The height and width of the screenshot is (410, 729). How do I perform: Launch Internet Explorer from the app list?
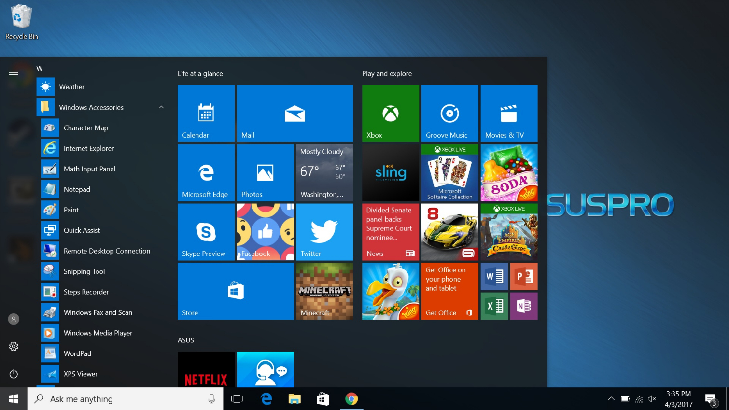[x=103, y=148]
